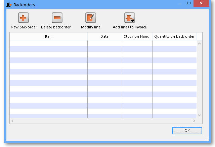Open the Modify line edit icon

coord(91,18)
